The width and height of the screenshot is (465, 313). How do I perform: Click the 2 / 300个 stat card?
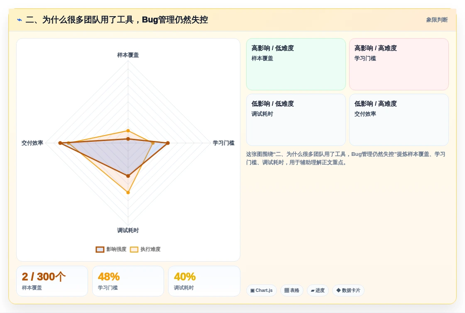(x=52, y=281)
